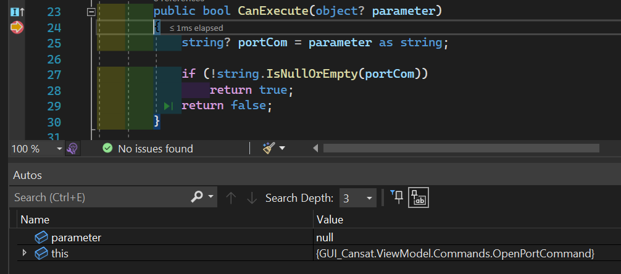The image size is (621, 274).
Task: Open the code cleanup profile dropdown arrow
Action: (x=282, y=149)
